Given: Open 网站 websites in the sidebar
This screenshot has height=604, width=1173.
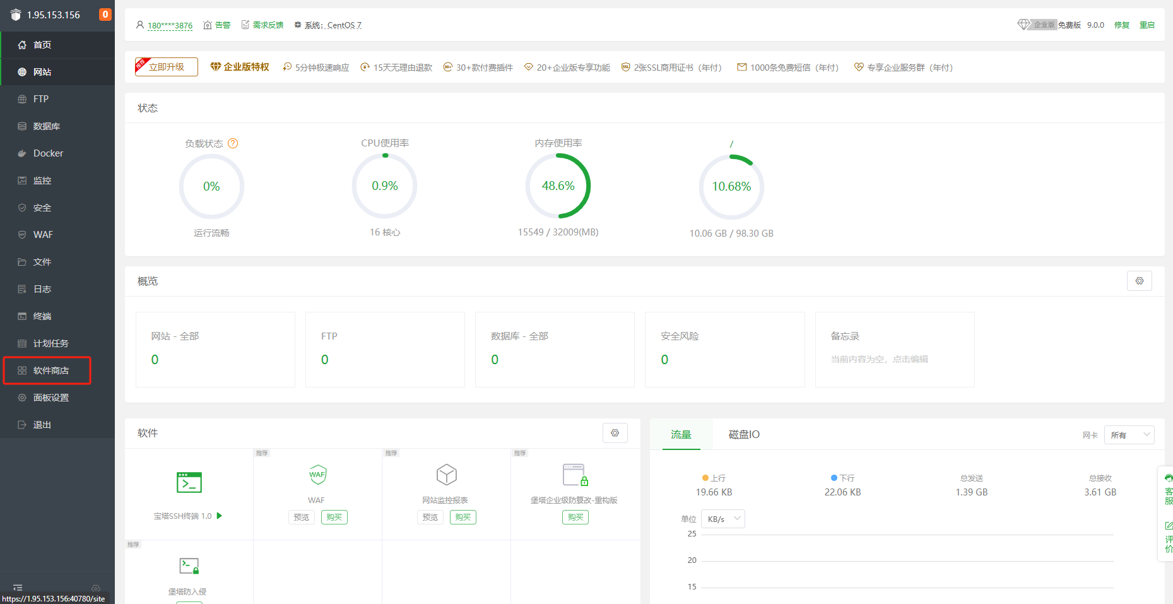Looking at the screenshot, I should [x=57, y=72].
